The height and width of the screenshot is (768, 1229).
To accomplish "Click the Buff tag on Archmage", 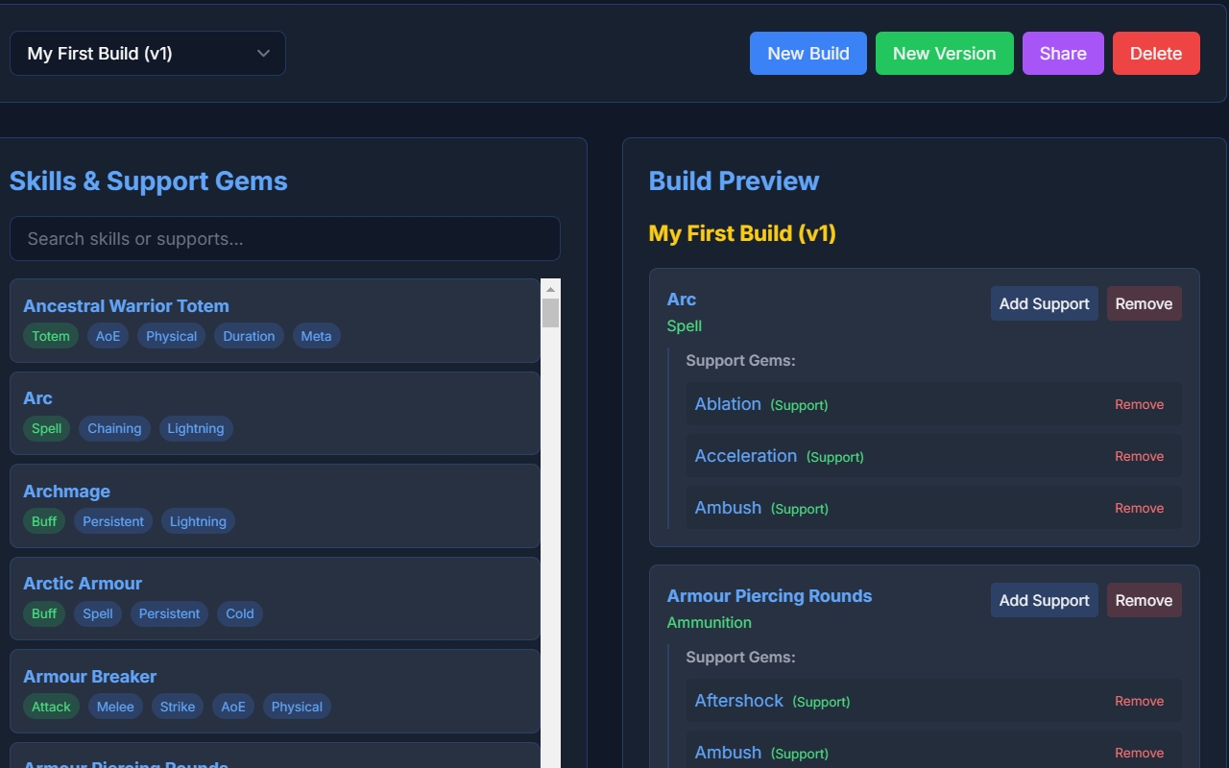I will pyautogui.click(x=44, y=521).
